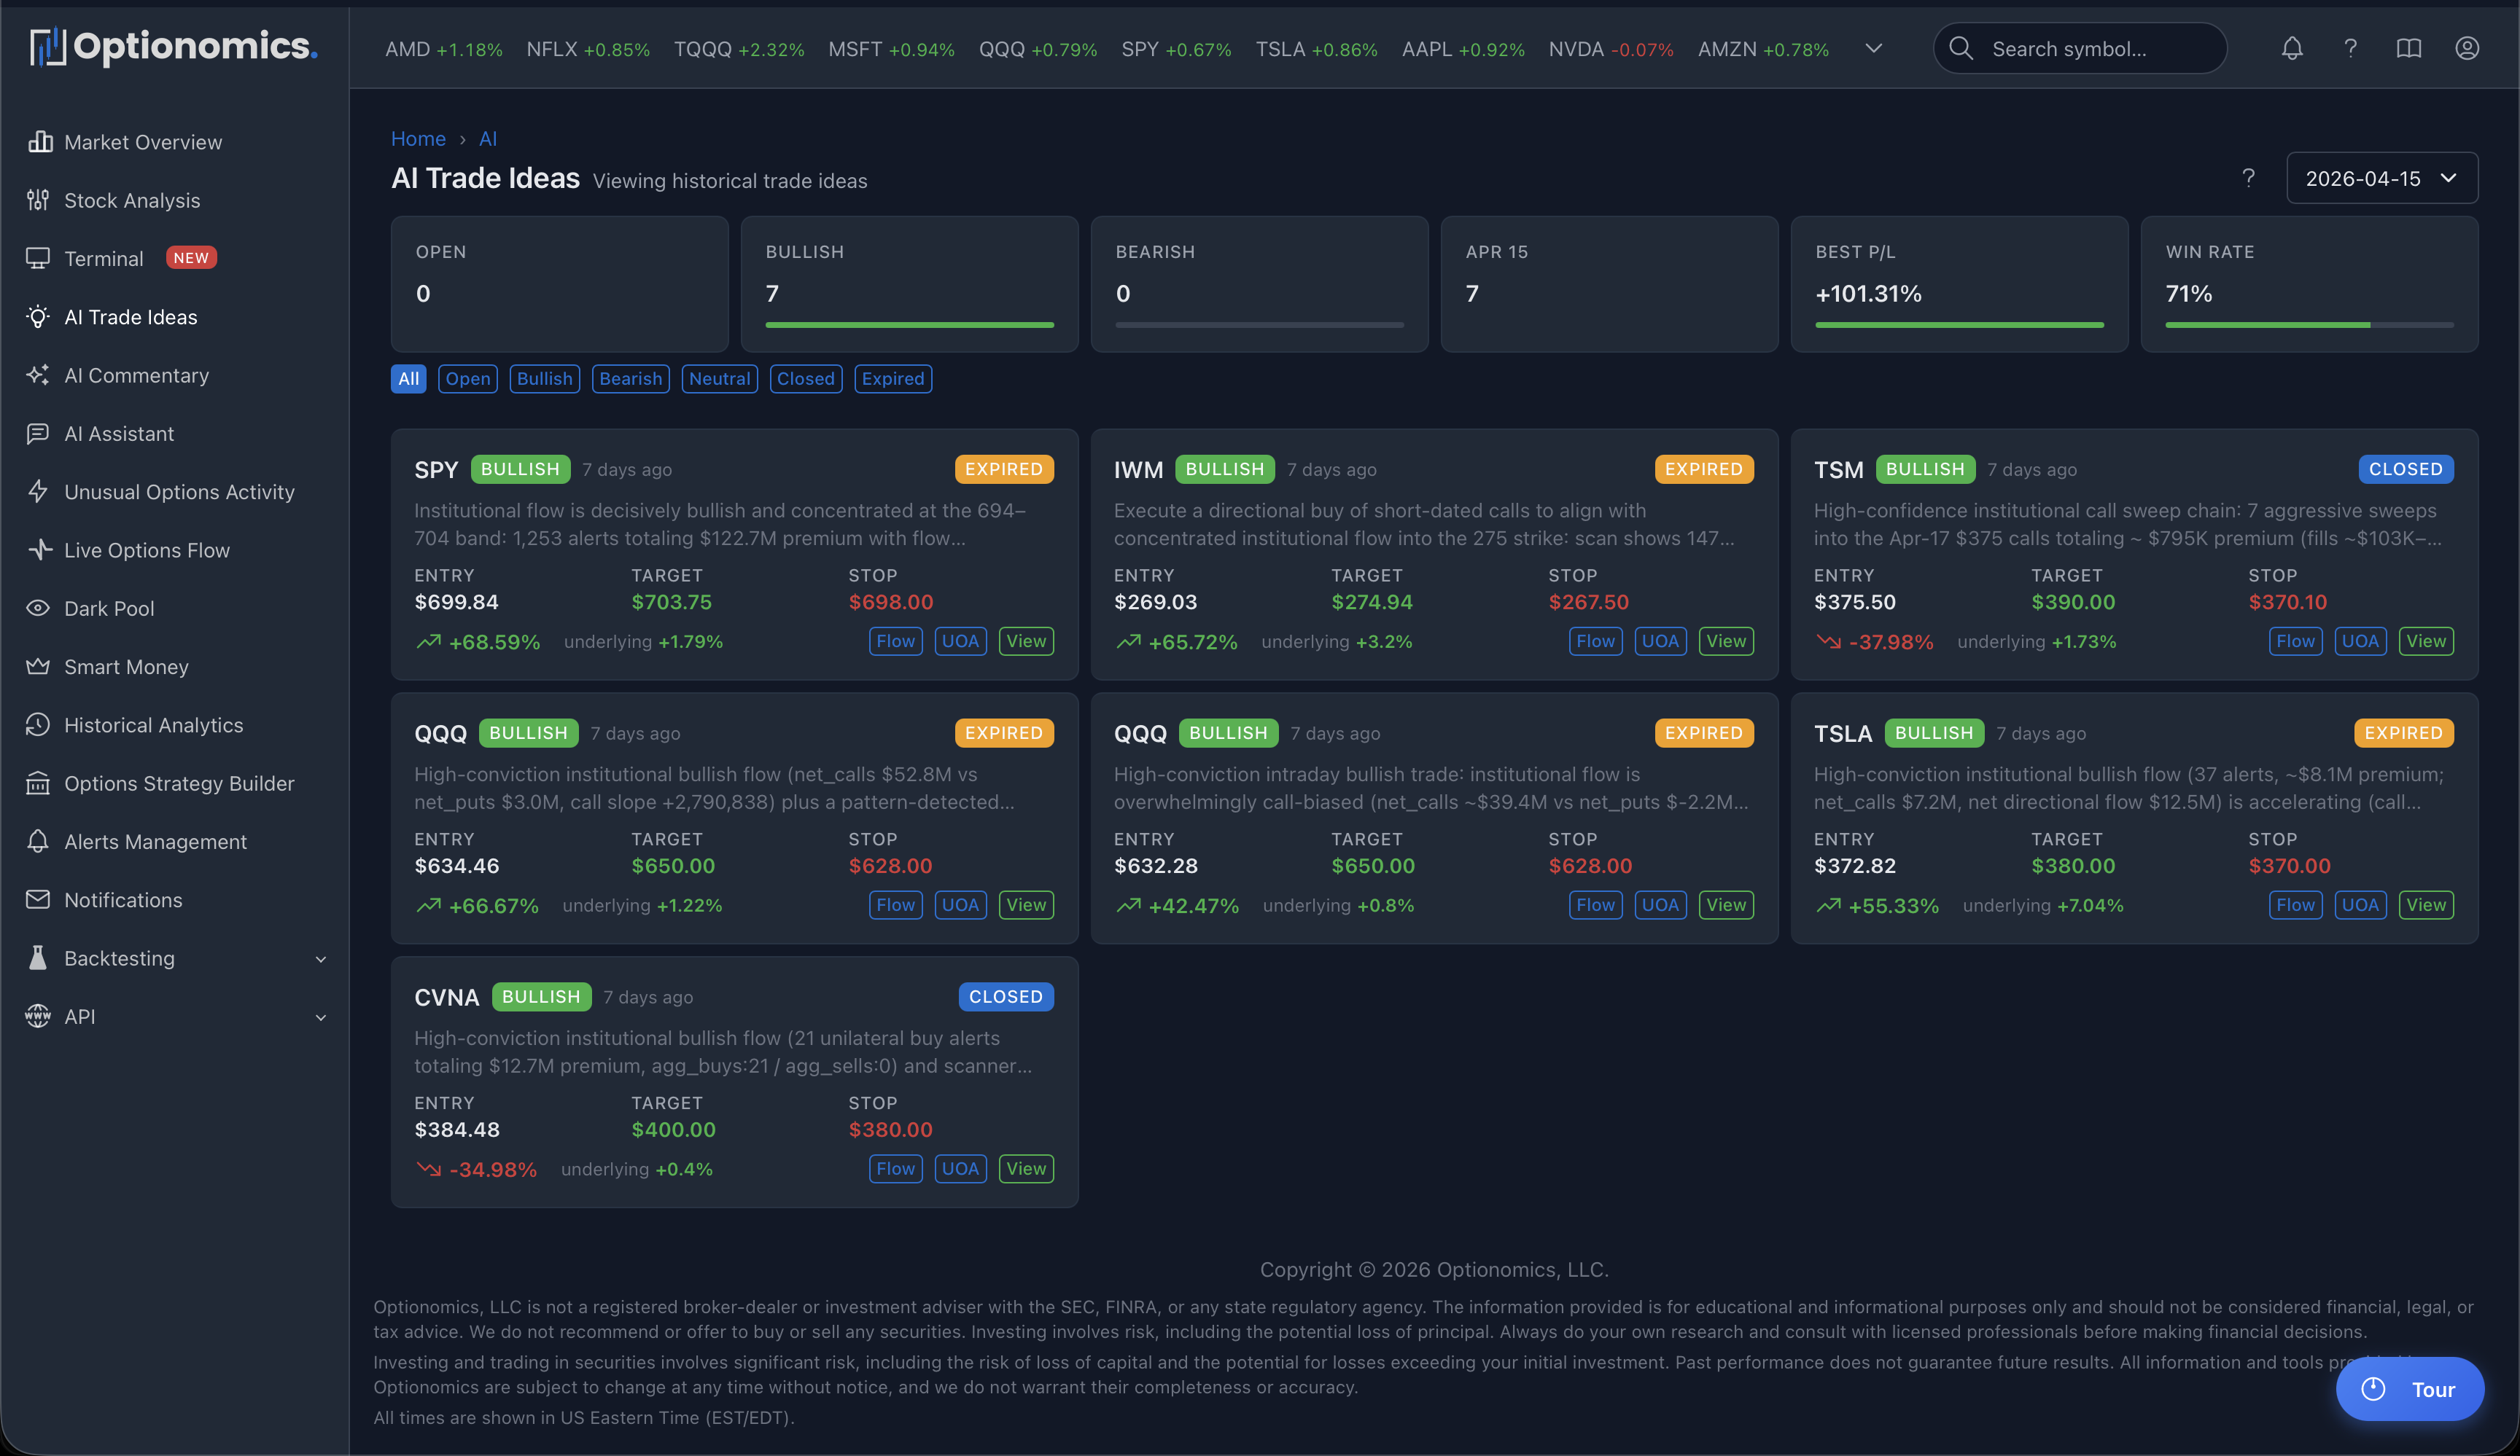Toggle the Expired filter chip
Image resolution: width=2520 pixels, height=1456 pixels.
pos(893,379)
